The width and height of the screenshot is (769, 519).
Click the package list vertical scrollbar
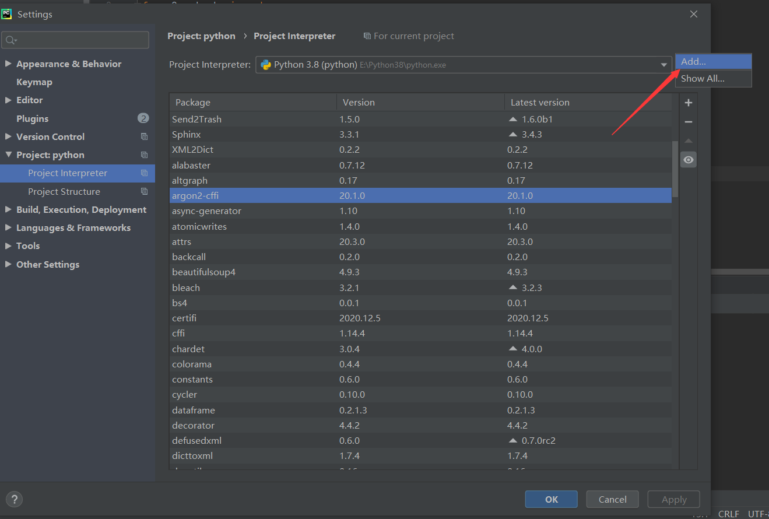675,170
